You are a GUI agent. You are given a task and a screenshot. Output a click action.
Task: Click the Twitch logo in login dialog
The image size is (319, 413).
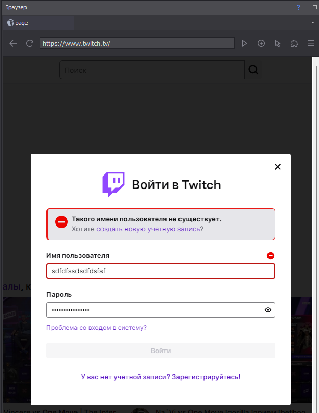tap(113, 185)
